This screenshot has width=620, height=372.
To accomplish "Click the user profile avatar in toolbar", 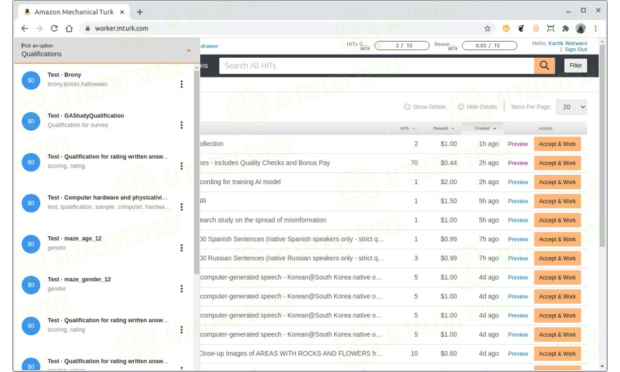I will click(x=580, y=29).
